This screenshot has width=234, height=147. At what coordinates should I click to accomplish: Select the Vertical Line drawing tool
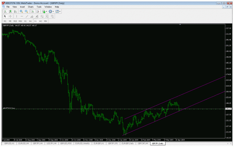point(16,16)
